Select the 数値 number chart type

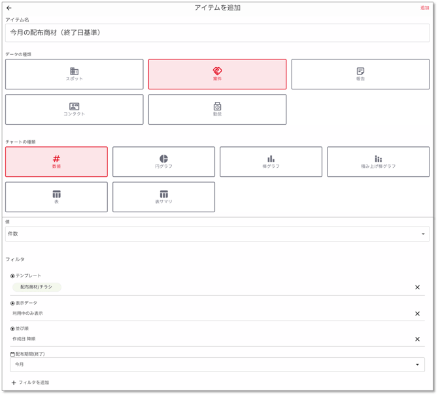pos(56,162)
